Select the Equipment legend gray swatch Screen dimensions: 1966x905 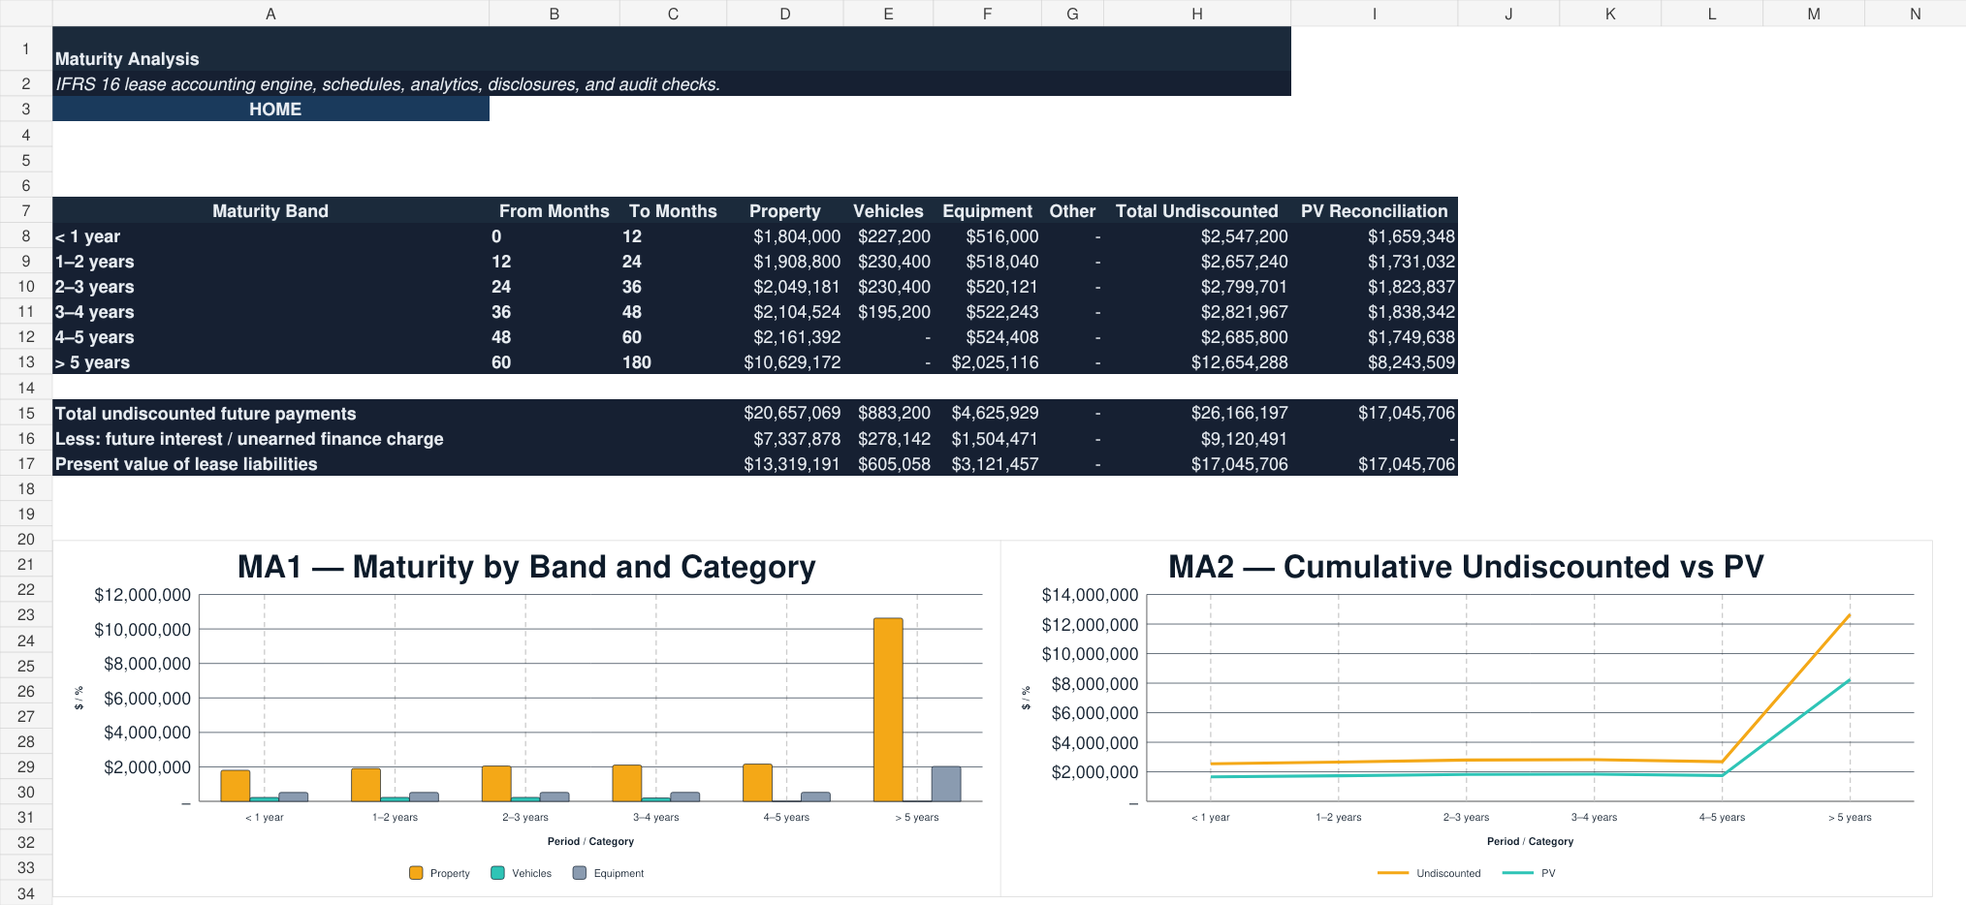(580, 873)
